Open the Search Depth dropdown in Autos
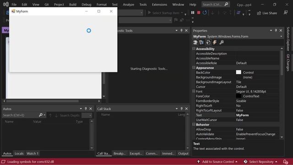 click(87, 115)
